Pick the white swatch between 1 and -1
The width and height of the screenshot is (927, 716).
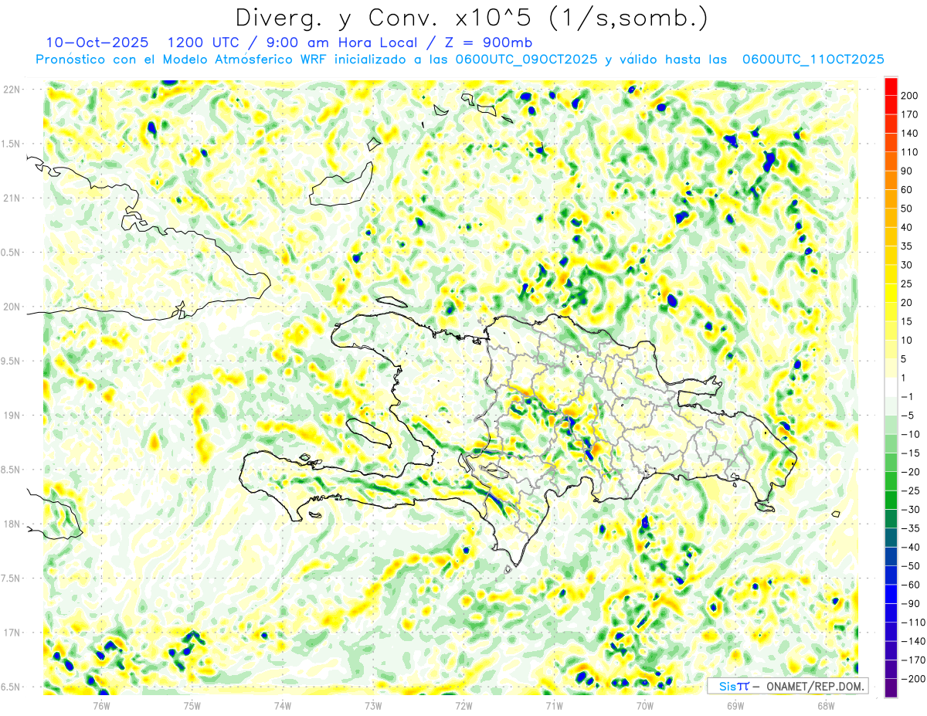pyautogui.click(x=891, y=387)
